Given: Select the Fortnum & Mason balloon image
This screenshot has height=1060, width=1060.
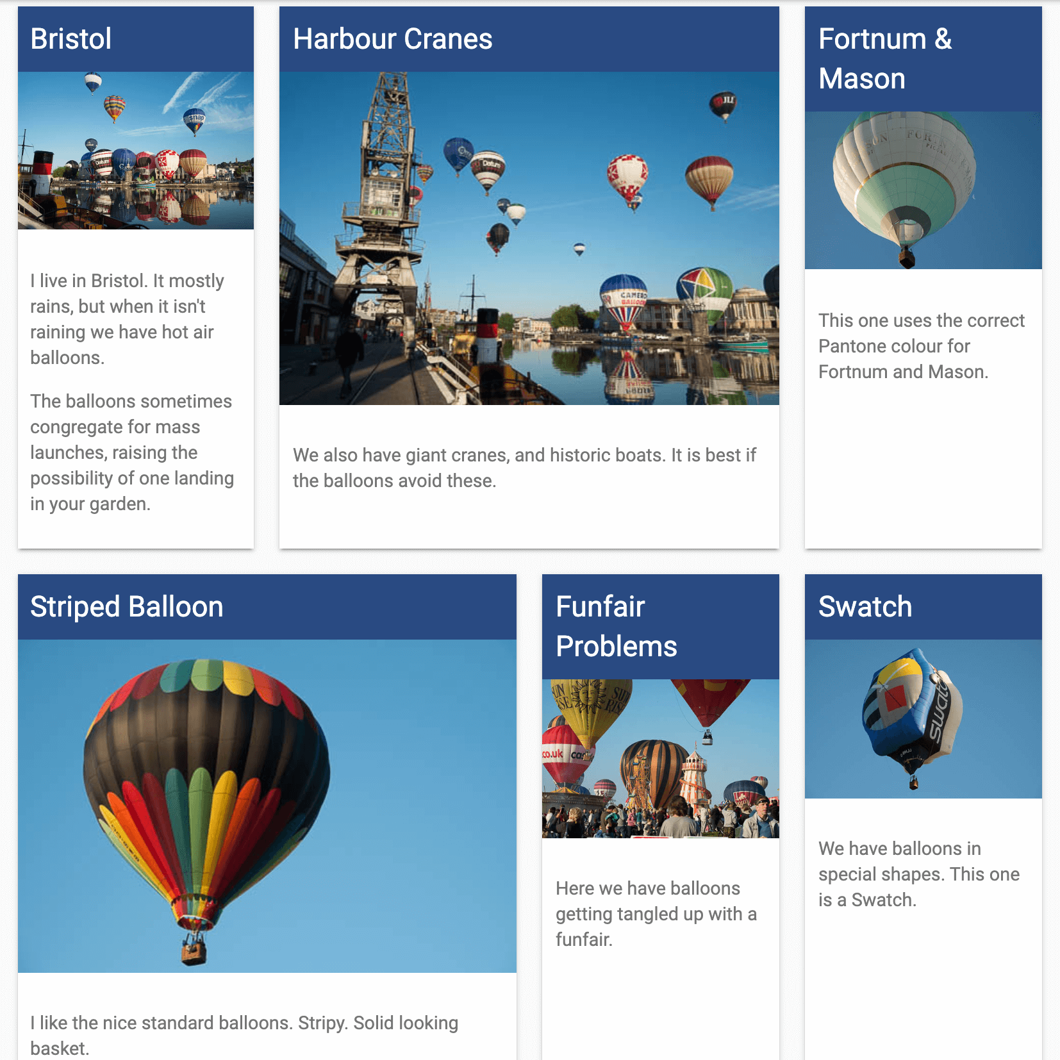Looking at the screenshot, I should [923, 190].
